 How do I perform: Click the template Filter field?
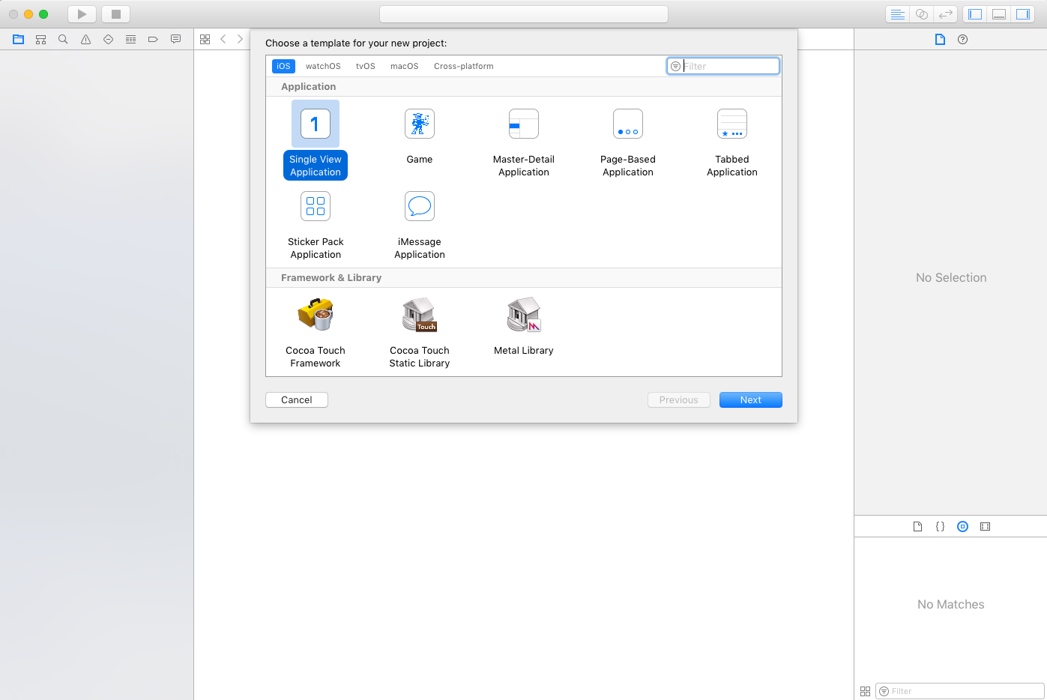point(723,66)
